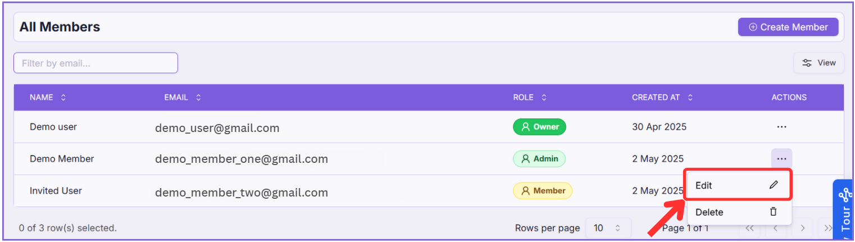Jump to first page double arrow
The image size is (855, 242).
click(749, 228)
